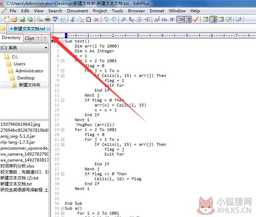Open the Emmet menu
This screenshot has height=217, width=256.
pyautogui.click(x=157, y=11)
